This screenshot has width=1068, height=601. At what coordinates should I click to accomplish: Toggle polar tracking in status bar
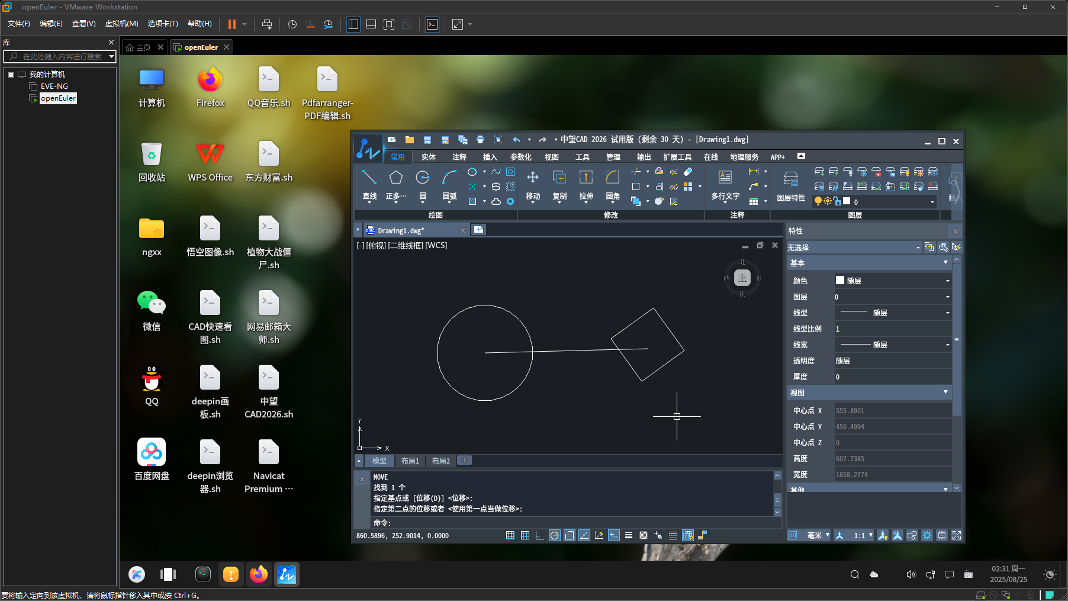point(555,535)
